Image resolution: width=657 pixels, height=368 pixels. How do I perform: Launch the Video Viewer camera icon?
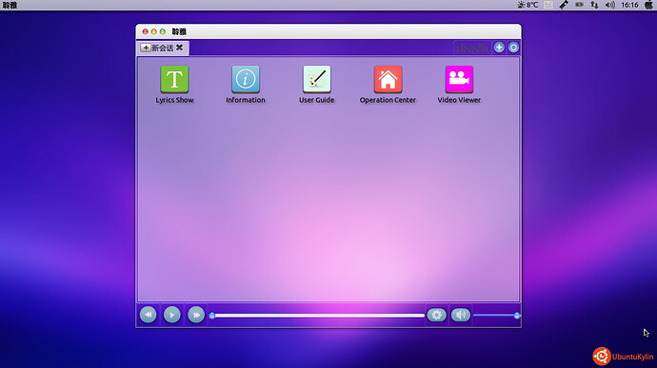pos(459,79)
